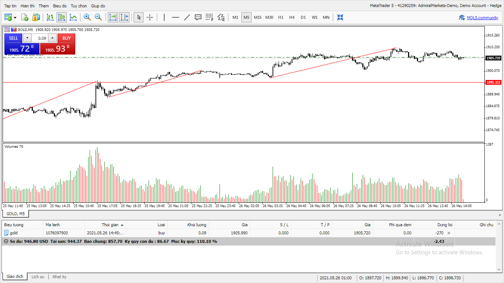Toggle auto scroll to chart end
Image resolution: width=504 pixels, height=283 pixels.
pyautogui.click(x=113, y=17)
